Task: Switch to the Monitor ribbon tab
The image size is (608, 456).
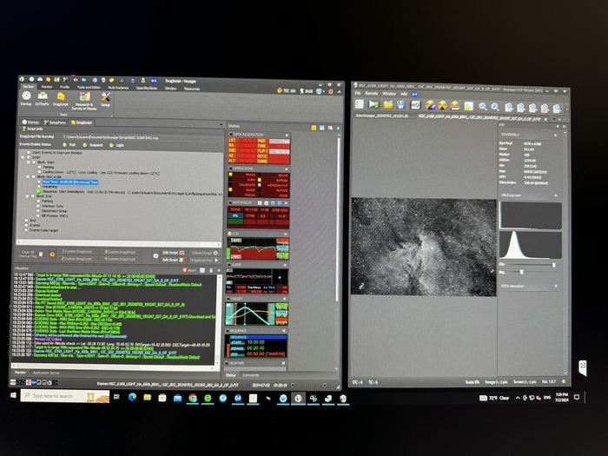Action: pyautogui.click(x=44, y=87)
